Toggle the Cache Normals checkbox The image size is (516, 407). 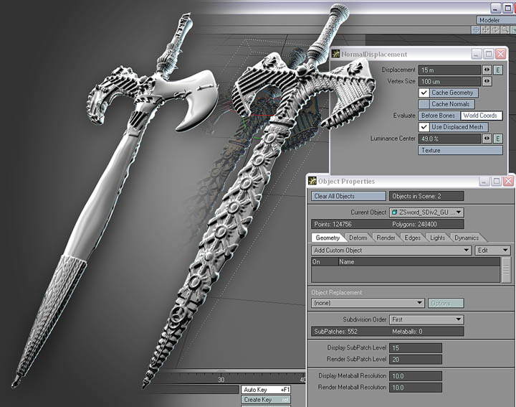(x=424, y=104)
